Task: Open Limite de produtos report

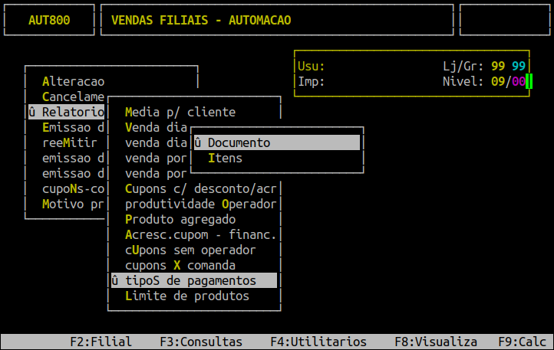Action: [x=186, y=296]
